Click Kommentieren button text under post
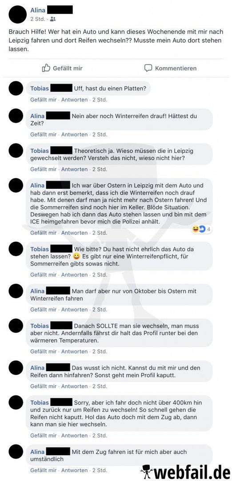232x481 pixels. tap(176, 68)
